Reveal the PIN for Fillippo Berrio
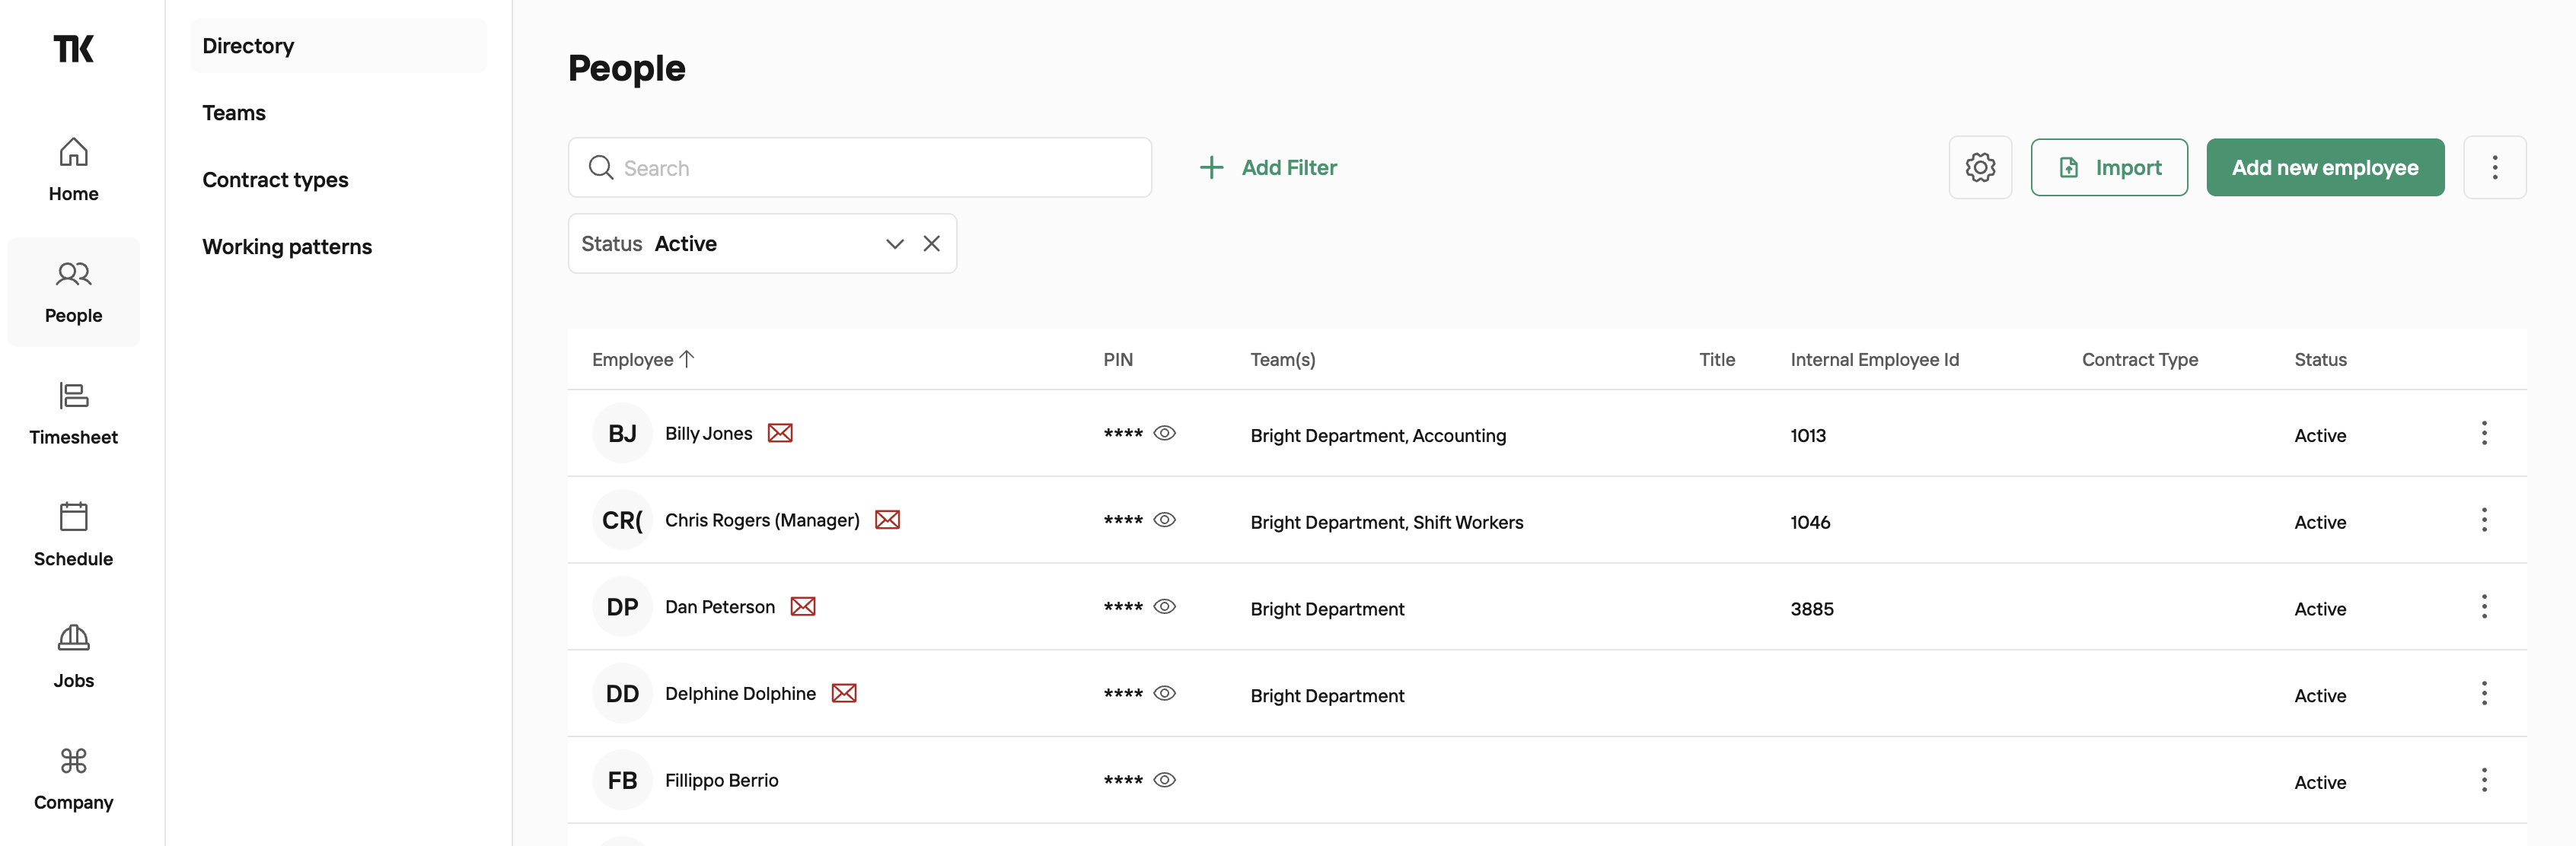 tap(1164, 780)
